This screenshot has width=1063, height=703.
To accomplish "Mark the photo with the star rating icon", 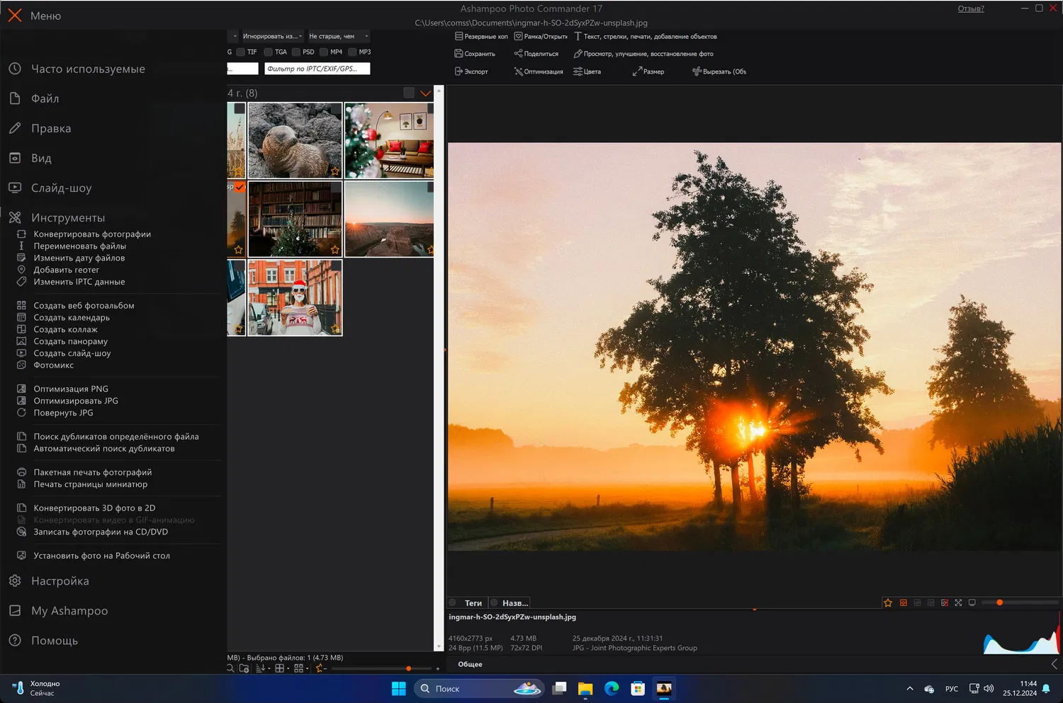I will pos(888,603).
